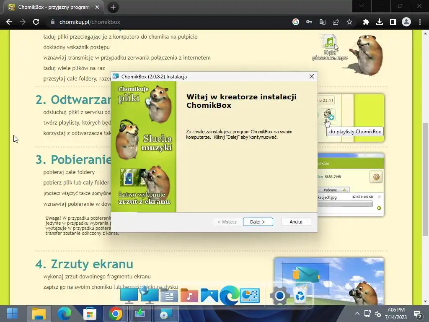Screen dimensions: 429x322
Task: Click the Pobrane tab in the download preview
Action: 333,190
